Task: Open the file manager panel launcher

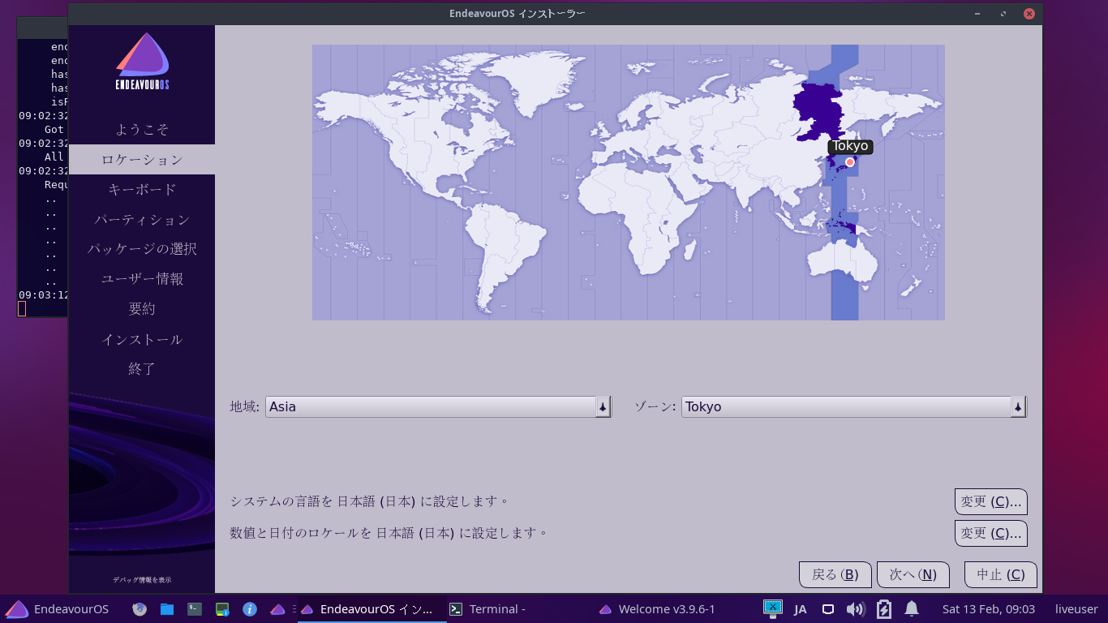Action: pos(167,609)
